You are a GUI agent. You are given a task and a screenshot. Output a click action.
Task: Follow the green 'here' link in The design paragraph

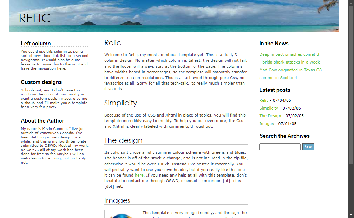pos(139,175)
